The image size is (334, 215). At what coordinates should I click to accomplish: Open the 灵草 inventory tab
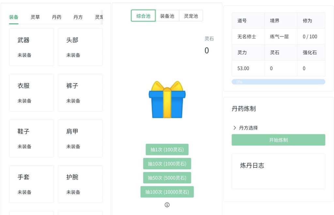pos(35,17)
